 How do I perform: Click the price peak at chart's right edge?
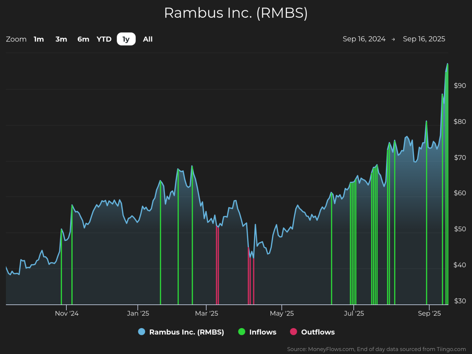click(447, 64)
